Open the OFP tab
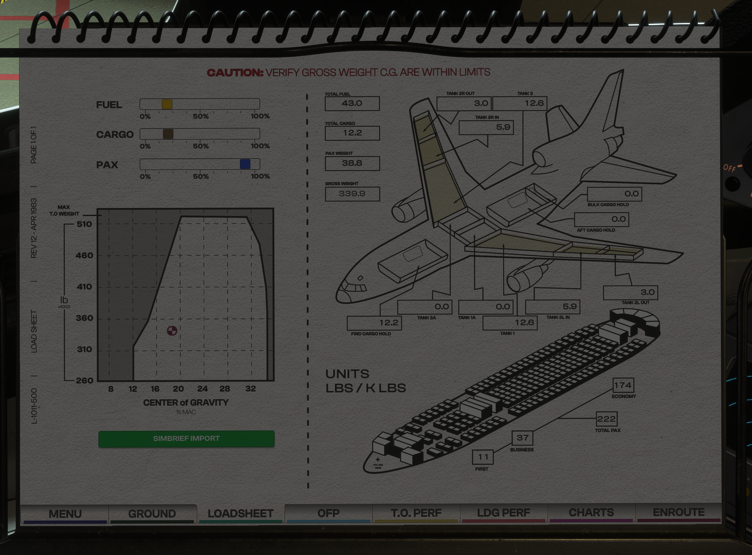This screenshot has width=752, height=555. click(328, 513)
